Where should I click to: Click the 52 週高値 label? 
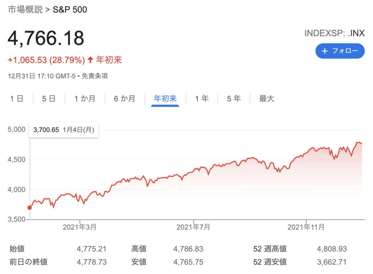click(x=270, y=249)
